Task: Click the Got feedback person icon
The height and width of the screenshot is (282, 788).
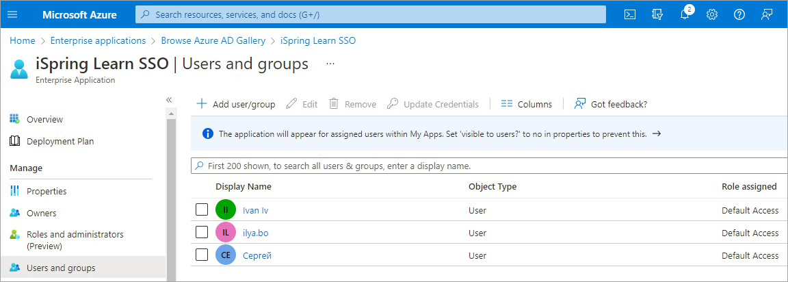Action: point(580,103)
